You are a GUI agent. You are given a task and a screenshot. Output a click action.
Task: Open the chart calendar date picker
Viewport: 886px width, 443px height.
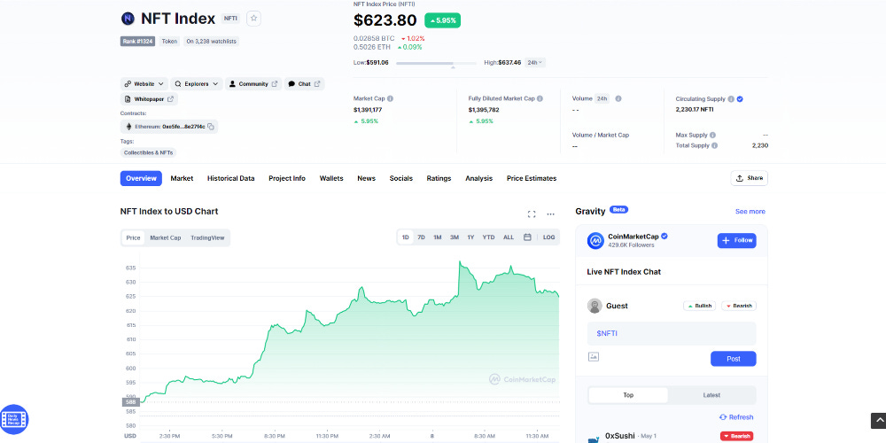pos(527,237)
